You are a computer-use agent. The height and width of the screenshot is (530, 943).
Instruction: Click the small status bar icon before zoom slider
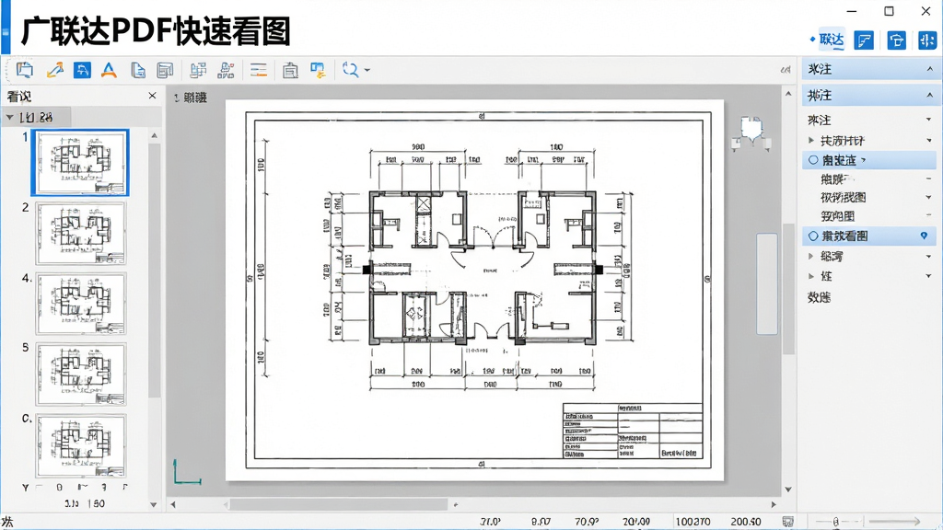tap(788, 522)
